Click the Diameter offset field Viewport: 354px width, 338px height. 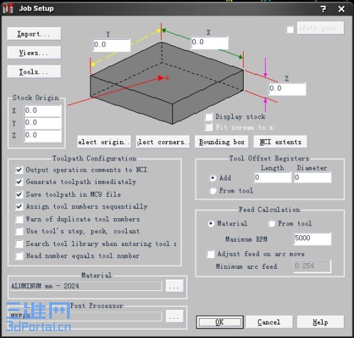tap(313, 178)
